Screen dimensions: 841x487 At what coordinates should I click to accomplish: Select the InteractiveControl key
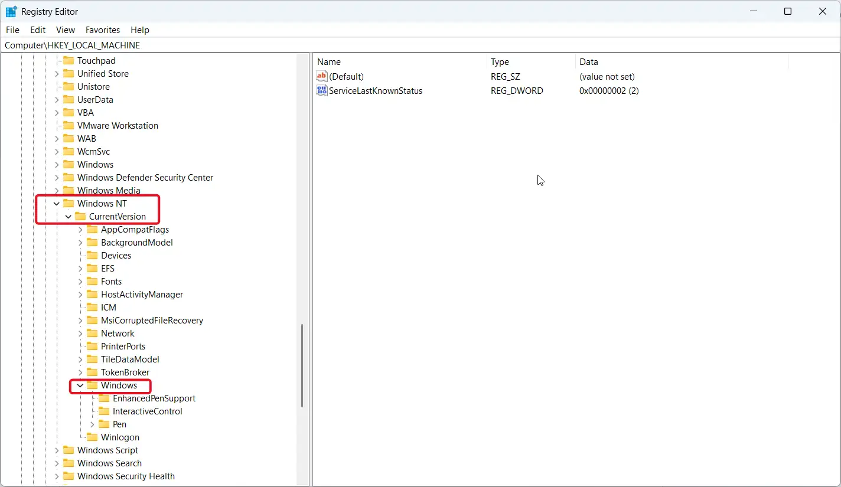(147, 411)
